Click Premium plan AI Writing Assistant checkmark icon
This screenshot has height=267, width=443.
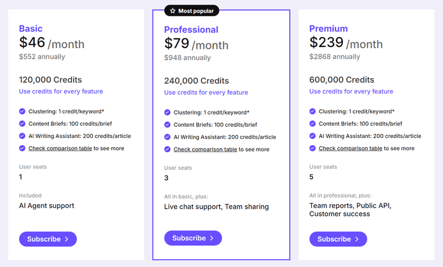pos(312,136)
